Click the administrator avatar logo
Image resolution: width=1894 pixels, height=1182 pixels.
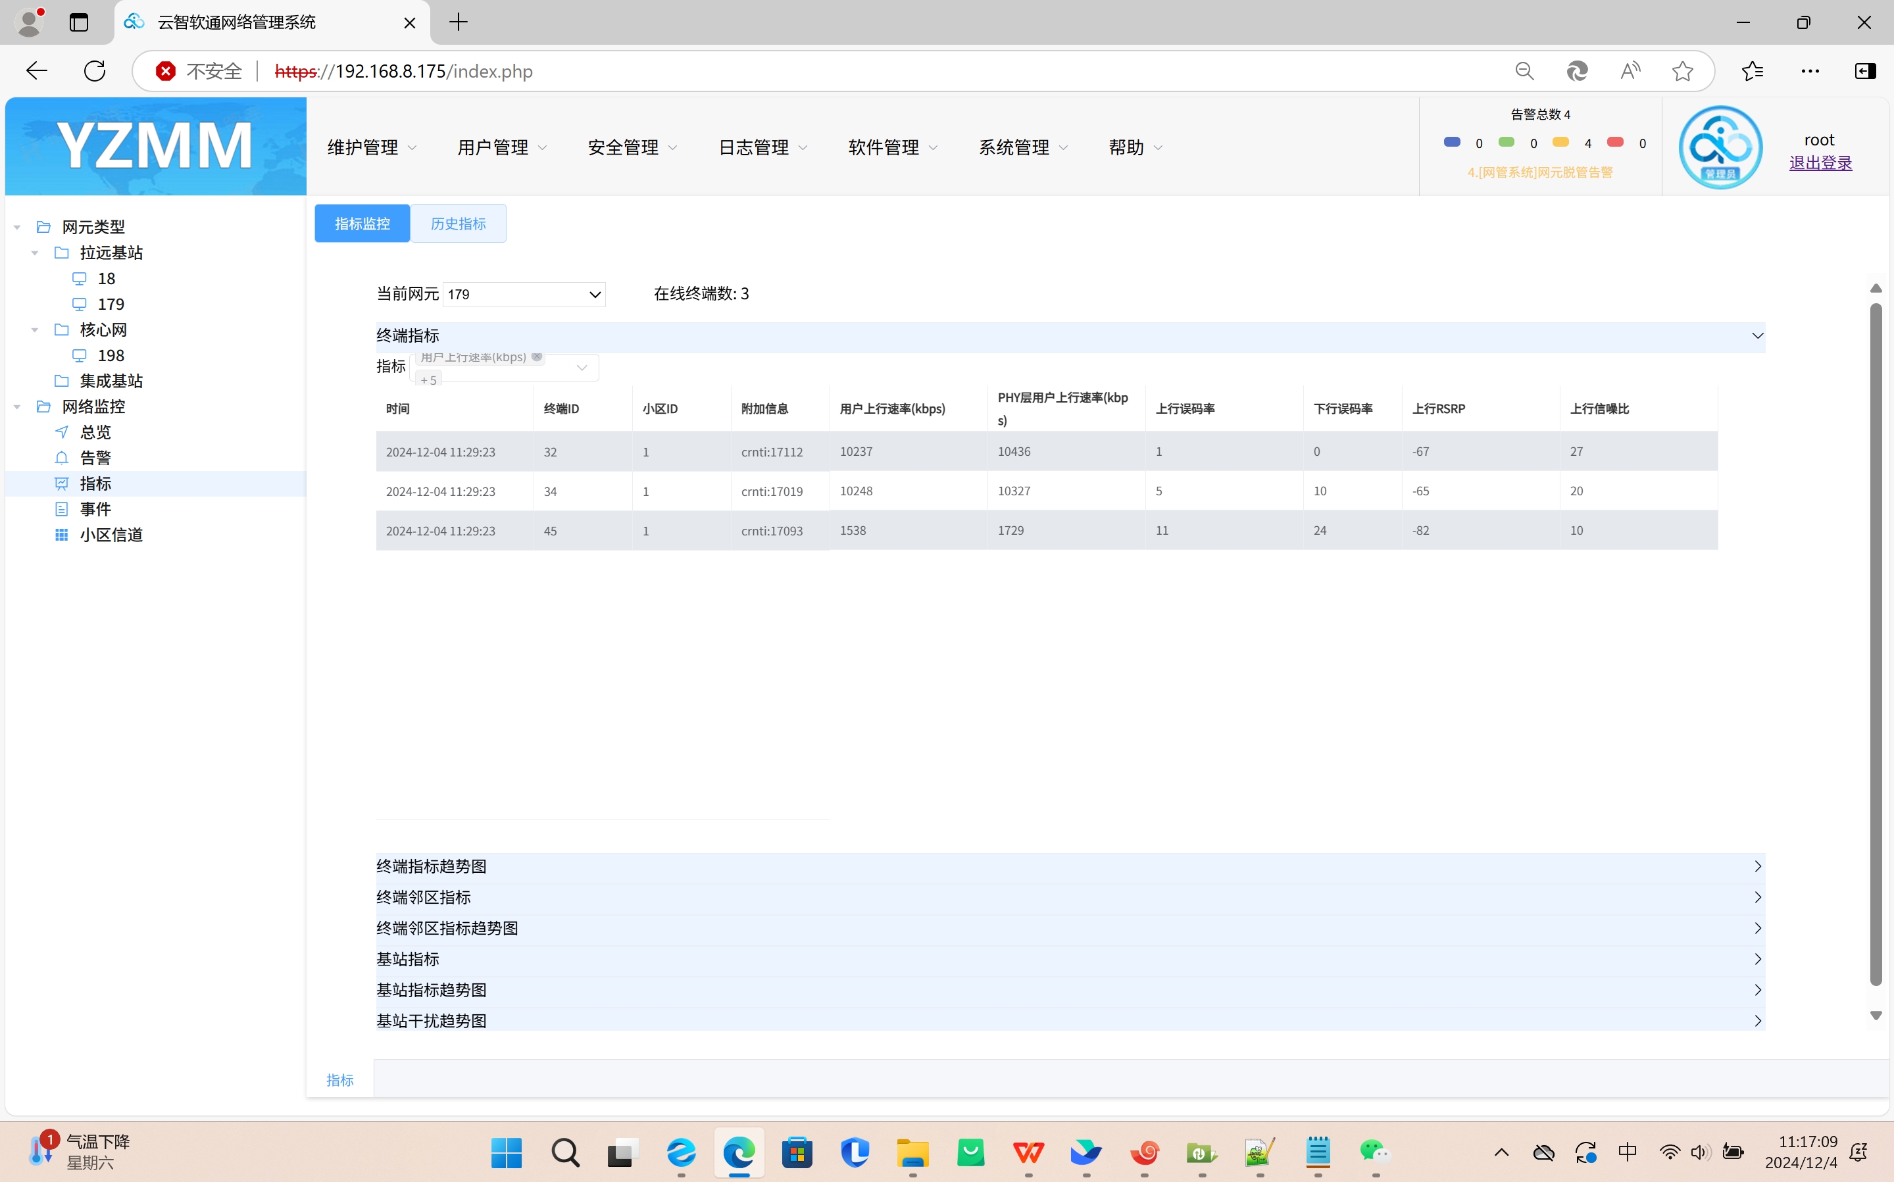tap(1720, 147)
